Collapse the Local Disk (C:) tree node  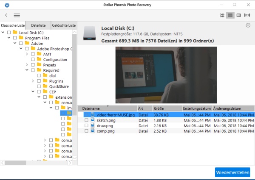(x=3, y=33)
